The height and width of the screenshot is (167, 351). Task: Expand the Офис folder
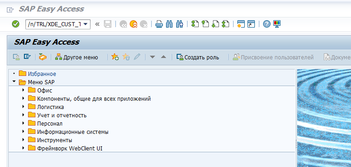point(23,90)
